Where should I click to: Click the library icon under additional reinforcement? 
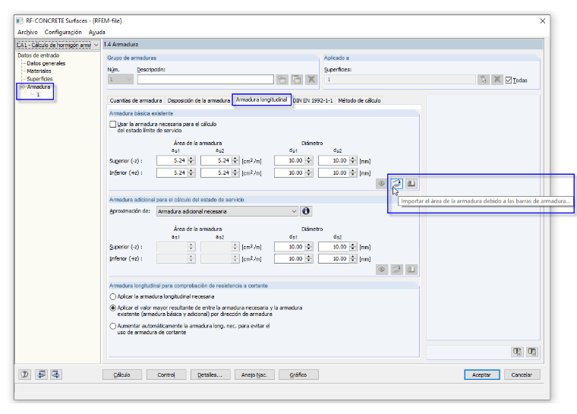411,270
